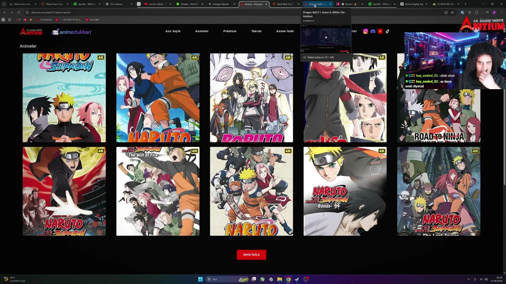
Task: Open the Gachiakuta bookmark
Action: click(x=43, y=20)
